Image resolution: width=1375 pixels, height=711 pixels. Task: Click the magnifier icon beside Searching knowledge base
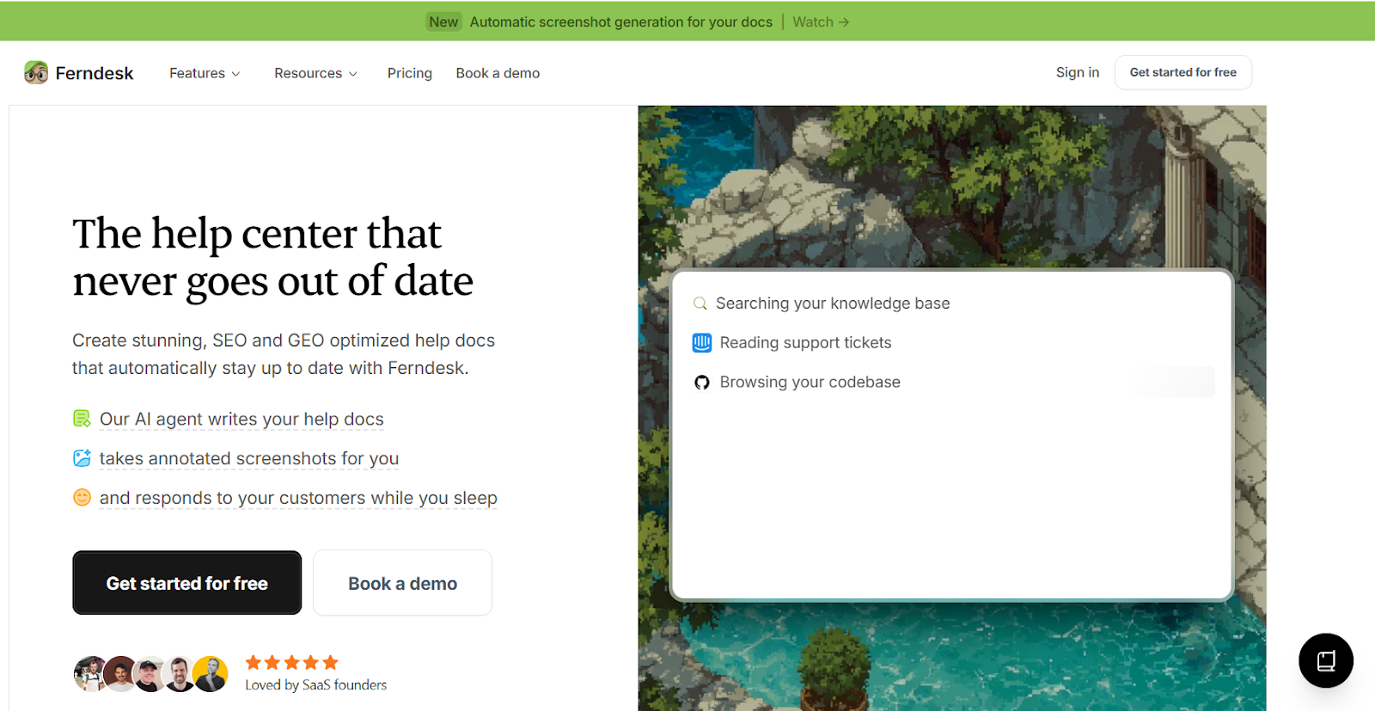click(700, 303)
